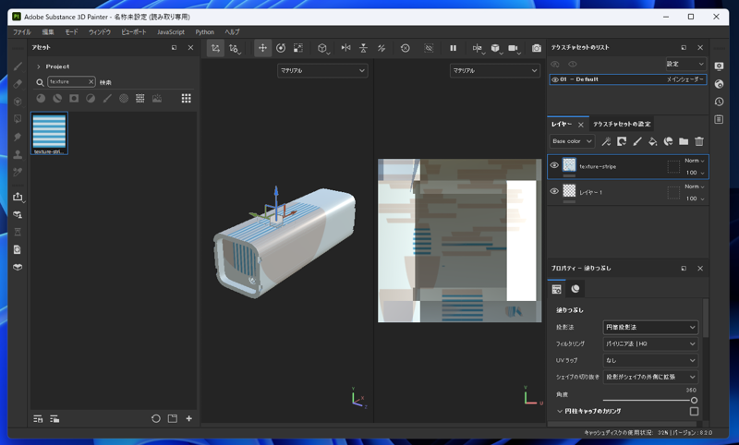
Task: Select the Paint brush tool in left toolbar
Action: pyautogui.click(x=18, y=66)
